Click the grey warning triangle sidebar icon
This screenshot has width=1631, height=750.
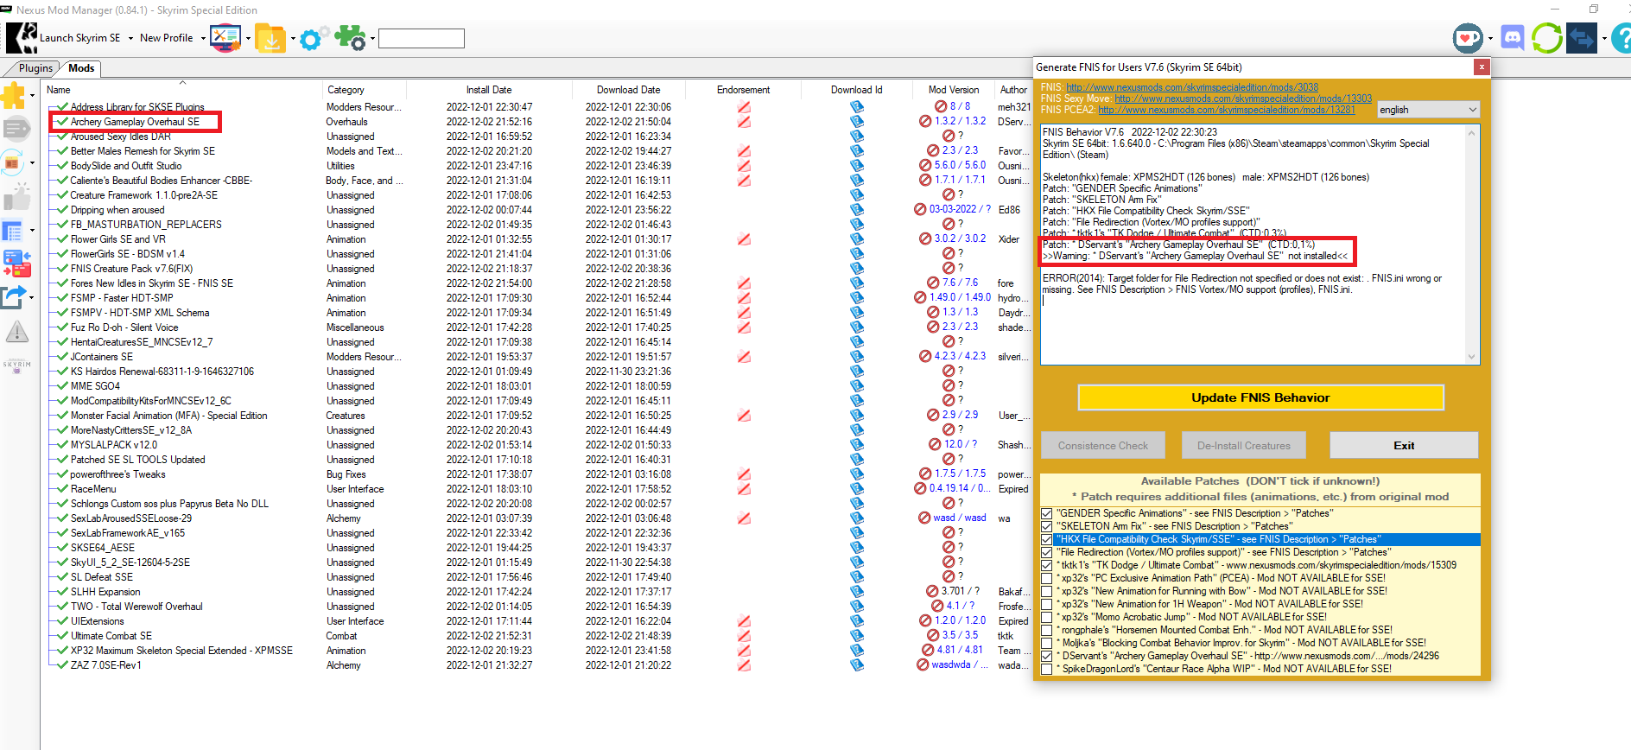(16, 331)
